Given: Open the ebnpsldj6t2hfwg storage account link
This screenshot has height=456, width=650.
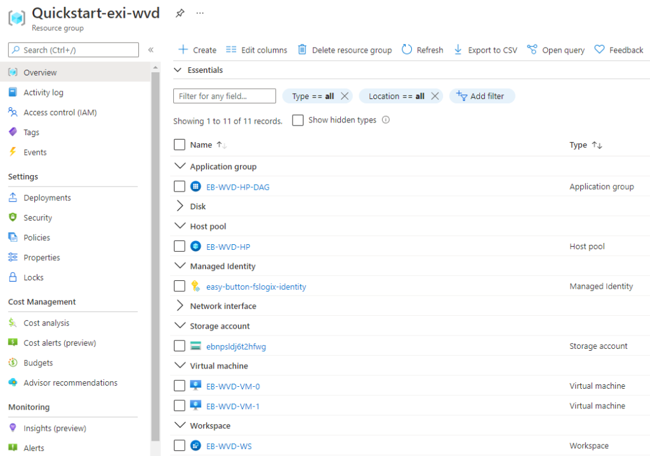Looking at the screenshot, I should [x=236, y=347].
